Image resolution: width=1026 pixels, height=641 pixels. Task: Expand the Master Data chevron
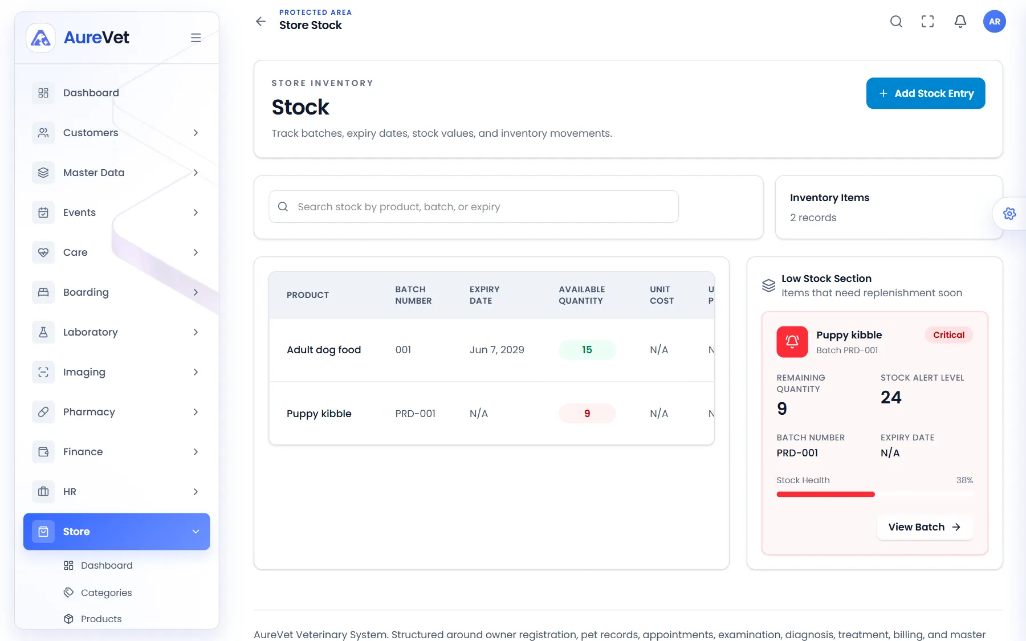(196, 173)
